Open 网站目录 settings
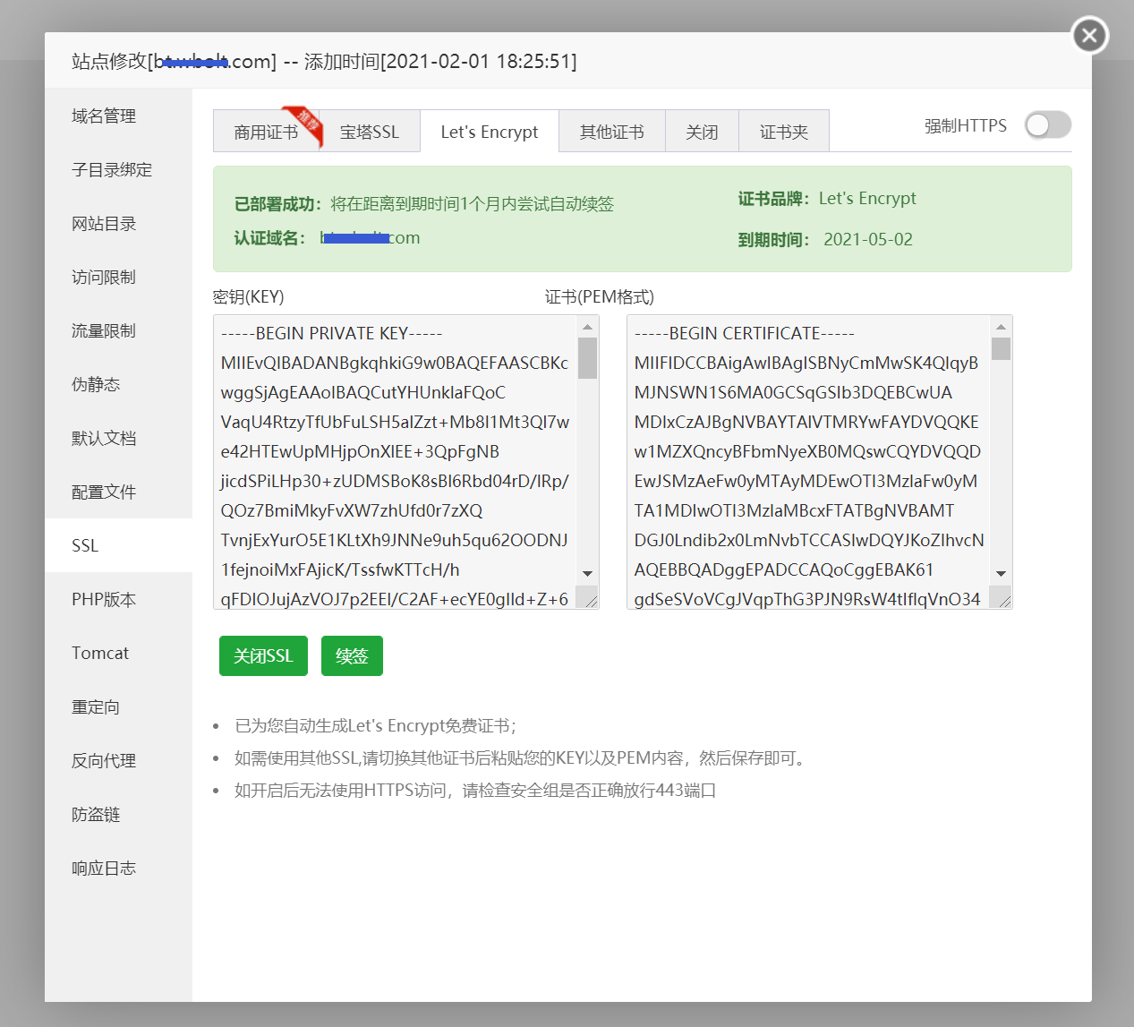The width and height of the screenshot is (1134, 1027). click(x=101, y=223)
